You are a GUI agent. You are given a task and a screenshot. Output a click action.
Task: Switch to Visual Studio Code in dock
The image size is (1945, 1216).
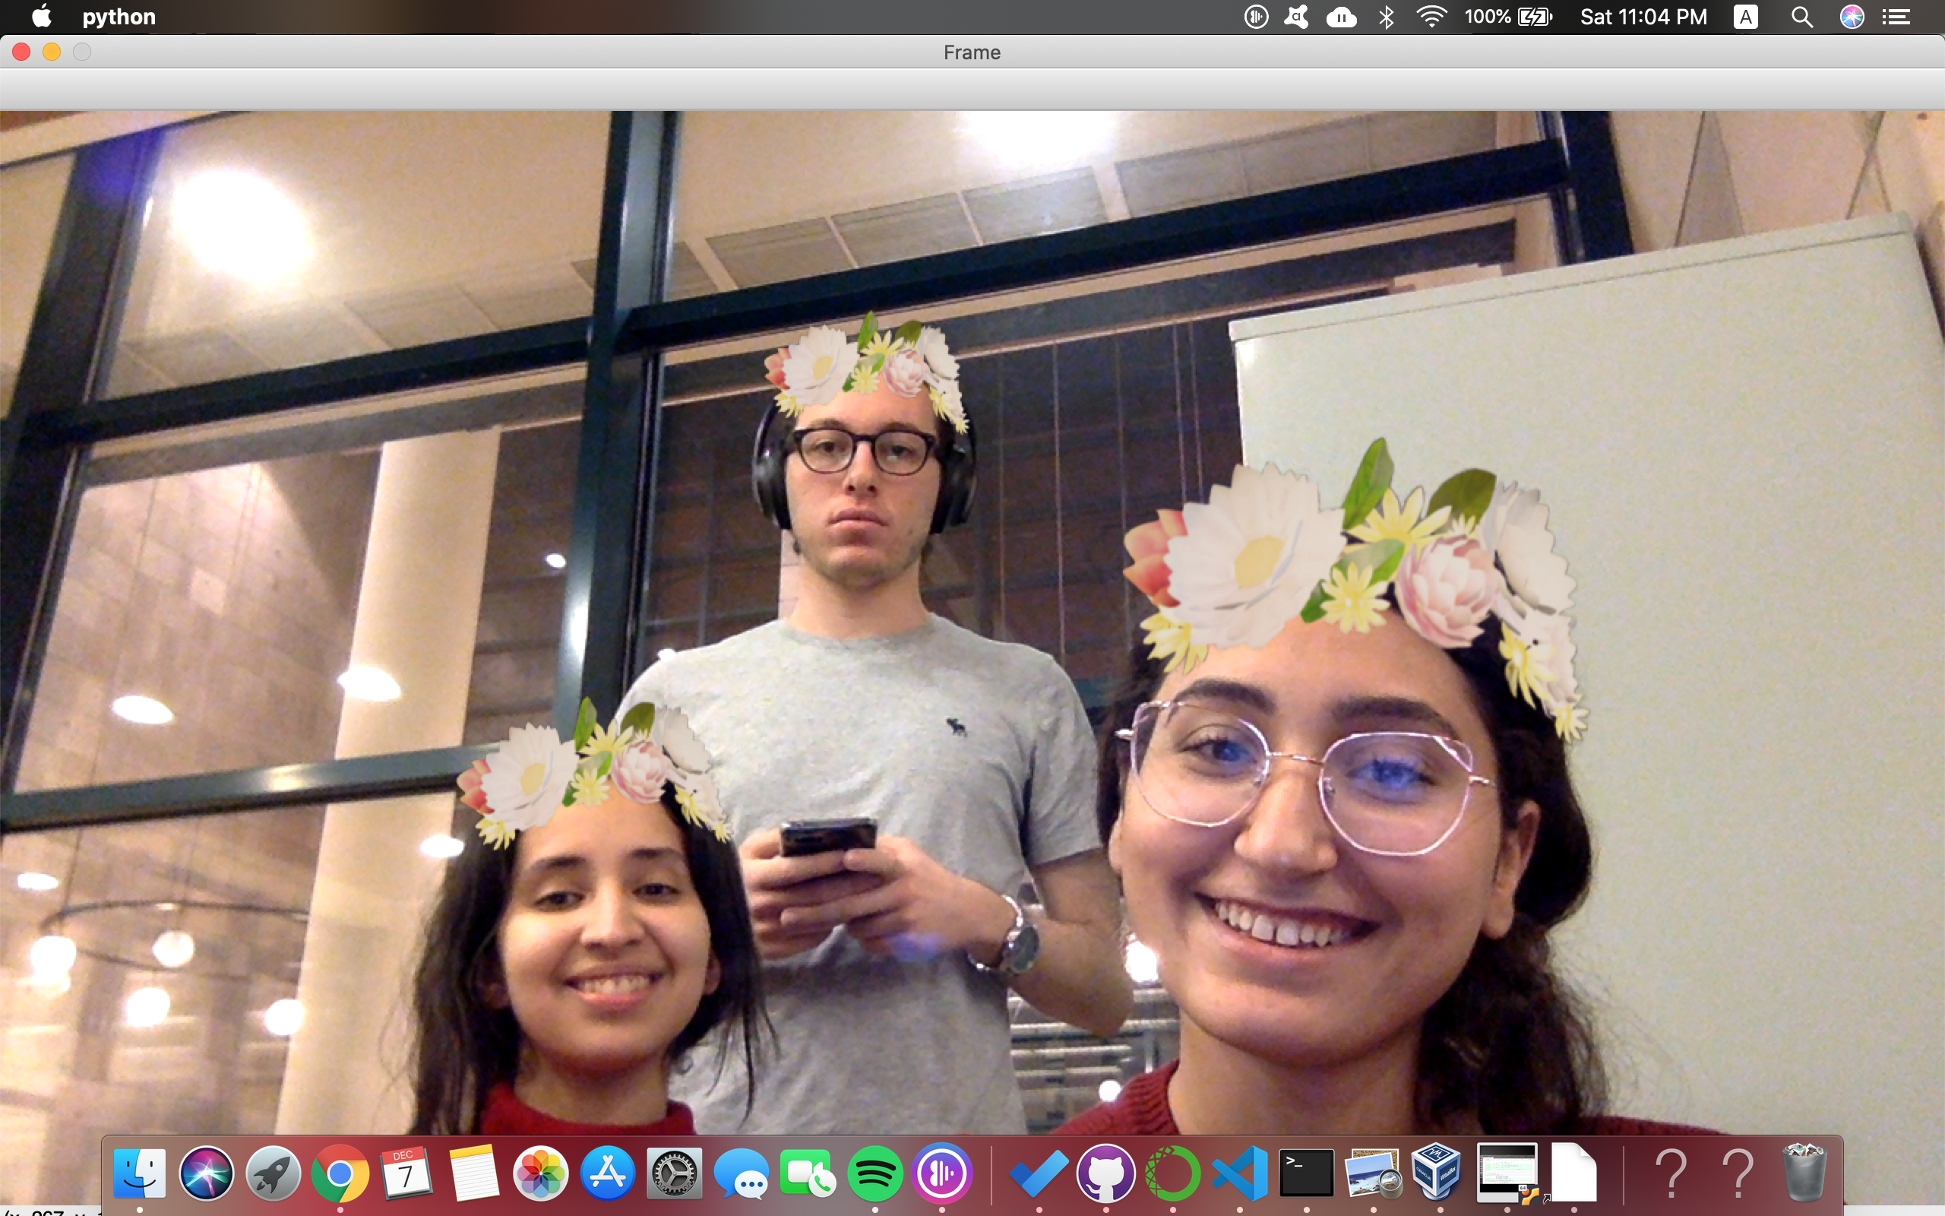coord(1239,1174)
